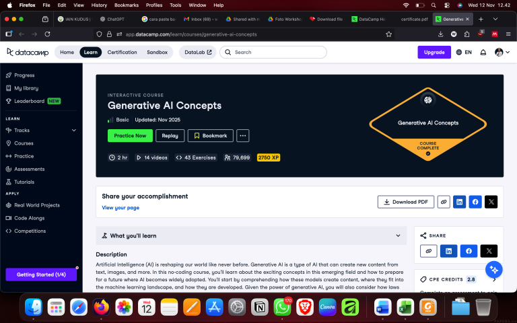
Task: Click the Facebook icon in SHARE panel
Action: tap(469, 251)
